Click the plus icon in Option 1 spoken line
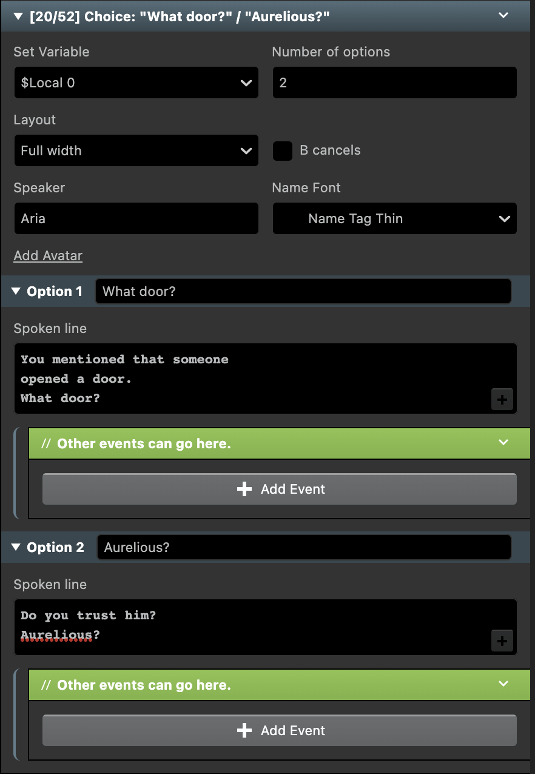 click(502, 400)
